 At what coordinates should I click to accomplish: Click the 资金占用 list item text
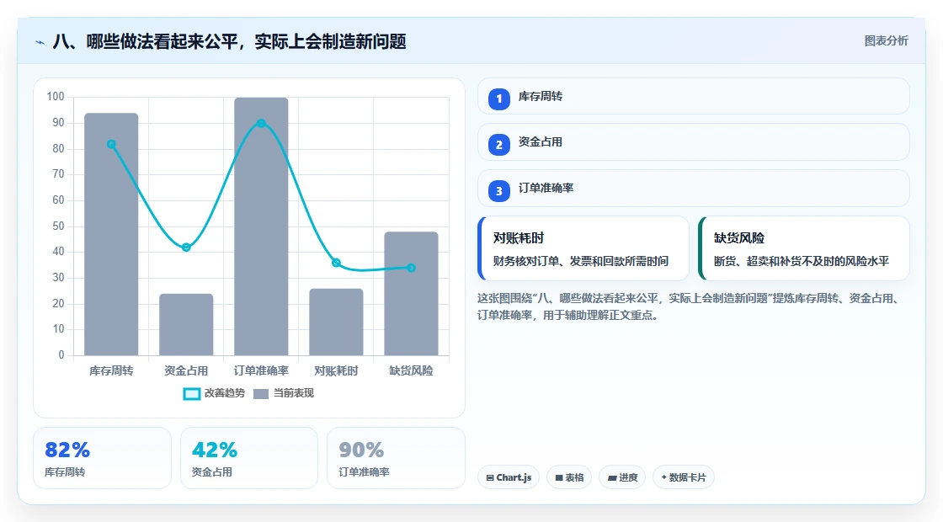click(x=540, y=142)
